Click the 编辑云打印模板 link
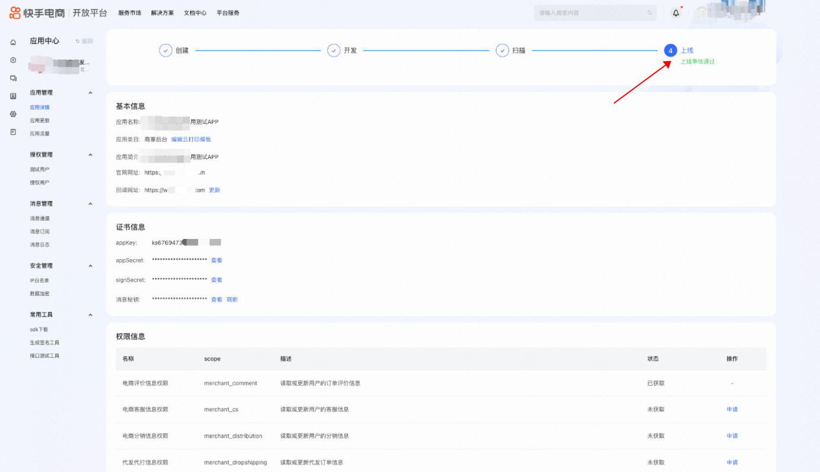Image resolution: width=820 pixels, height=472 pixels. pyautogui.click(x=191, y=139)
